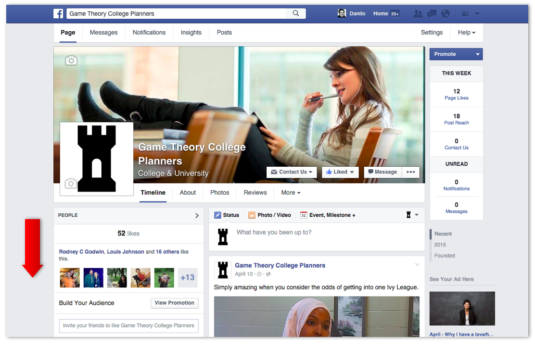
Task: Open the Insights tab
Action: coord(191,32)
